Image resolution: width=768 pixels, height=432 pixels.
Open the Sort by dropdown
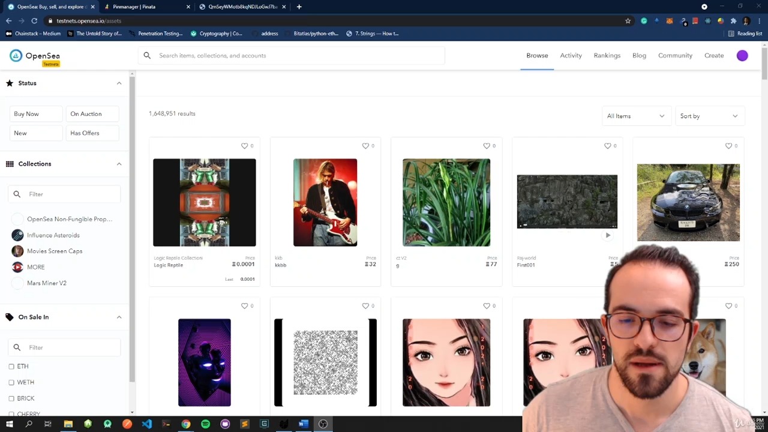709,116
